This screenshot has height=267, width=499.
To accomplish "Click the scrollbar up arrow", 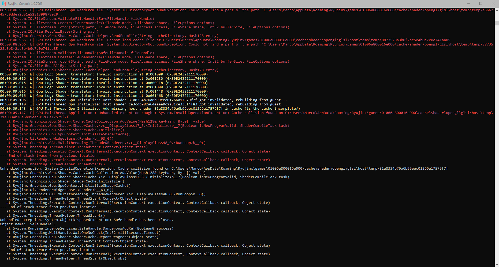I will (497, 10).
